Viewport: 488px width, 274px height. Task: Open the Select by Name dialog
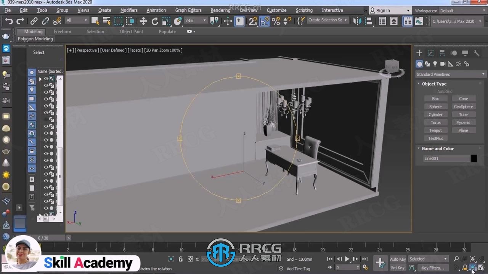point(107,21)
